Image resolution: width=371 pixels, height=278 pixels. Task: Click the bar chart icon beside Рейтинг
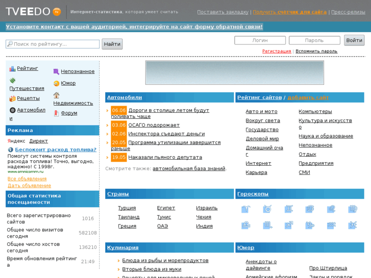tap(12, 69)
